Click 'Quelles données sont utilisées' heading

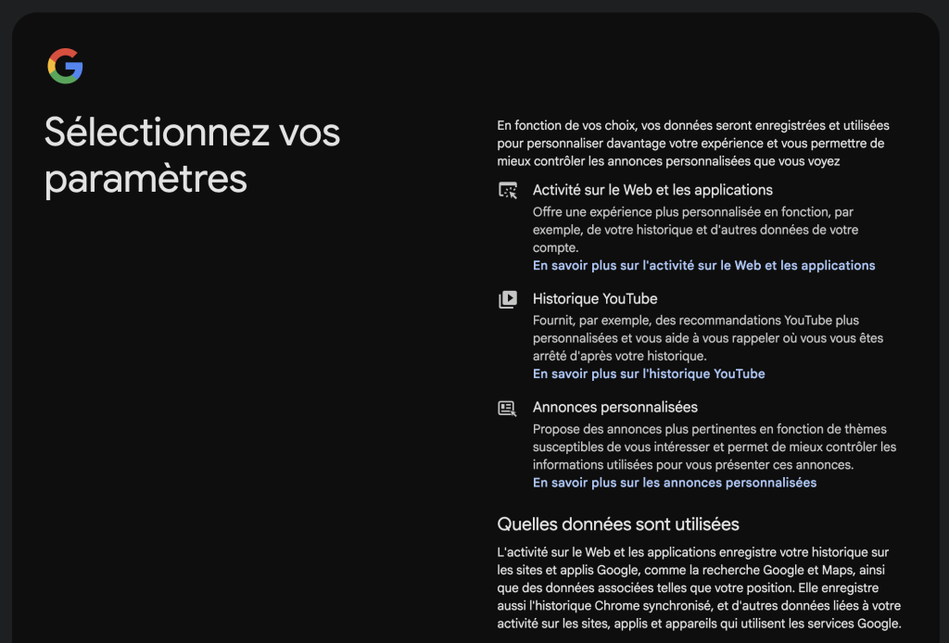tap(618, 523)
